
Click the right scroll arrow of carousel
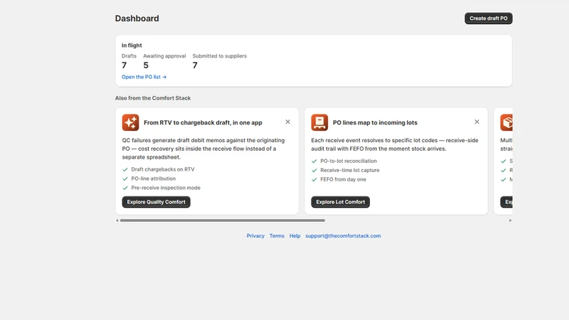pos(510,220)
